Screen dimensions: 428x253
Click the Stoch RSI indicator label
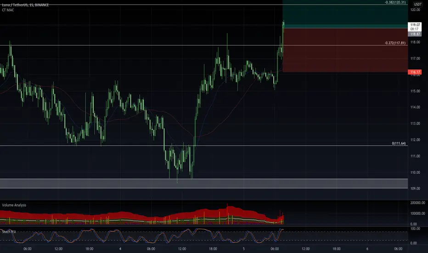point(9,232)
